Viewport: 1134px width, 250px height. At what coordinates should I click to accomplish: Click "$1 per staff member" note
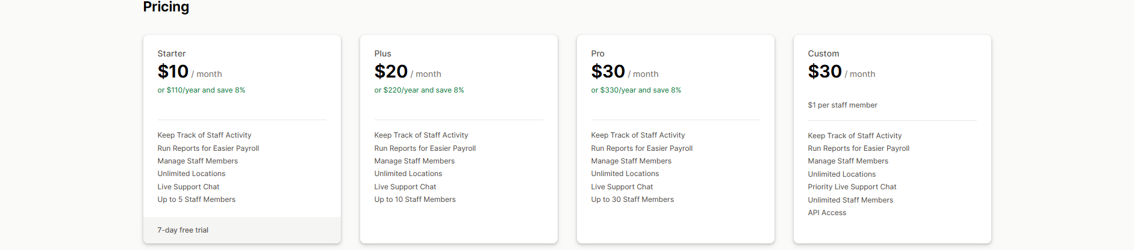843,105
